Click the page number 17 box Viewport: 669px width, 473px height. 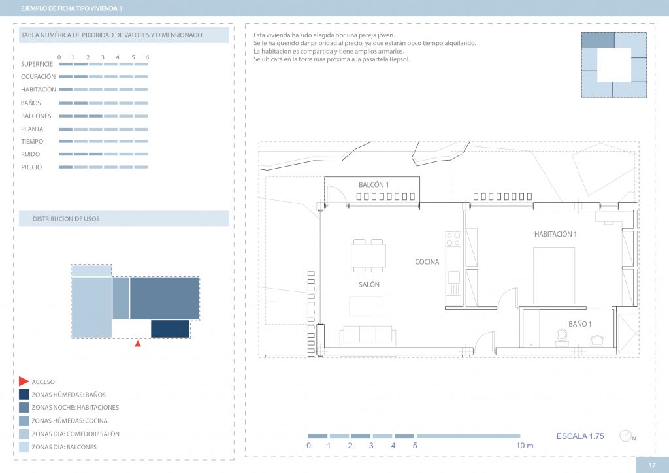point(651,465)
